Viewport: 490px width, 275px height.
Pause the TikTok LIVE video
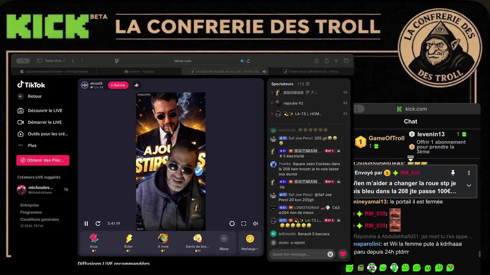pos(86,223)
